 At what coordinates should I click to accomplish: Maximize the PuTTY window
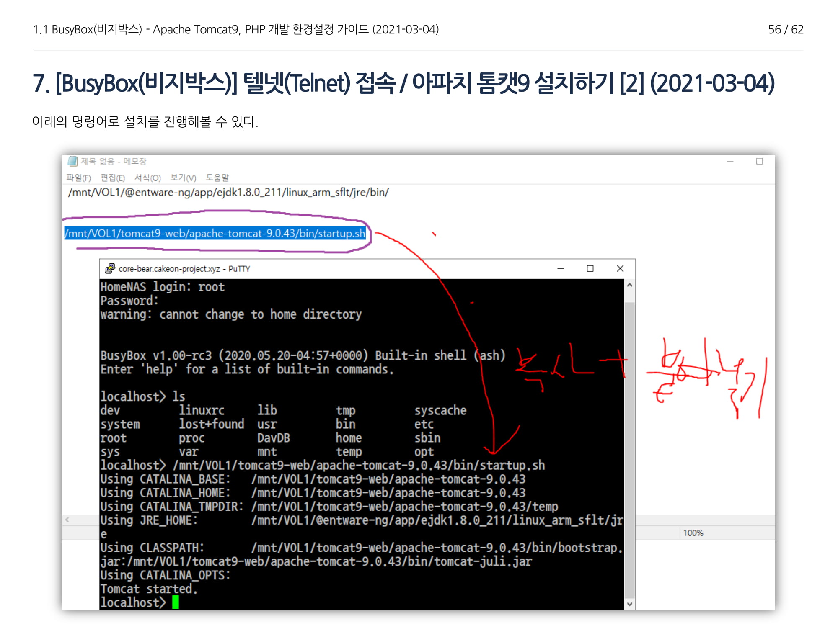pos(590,268)
